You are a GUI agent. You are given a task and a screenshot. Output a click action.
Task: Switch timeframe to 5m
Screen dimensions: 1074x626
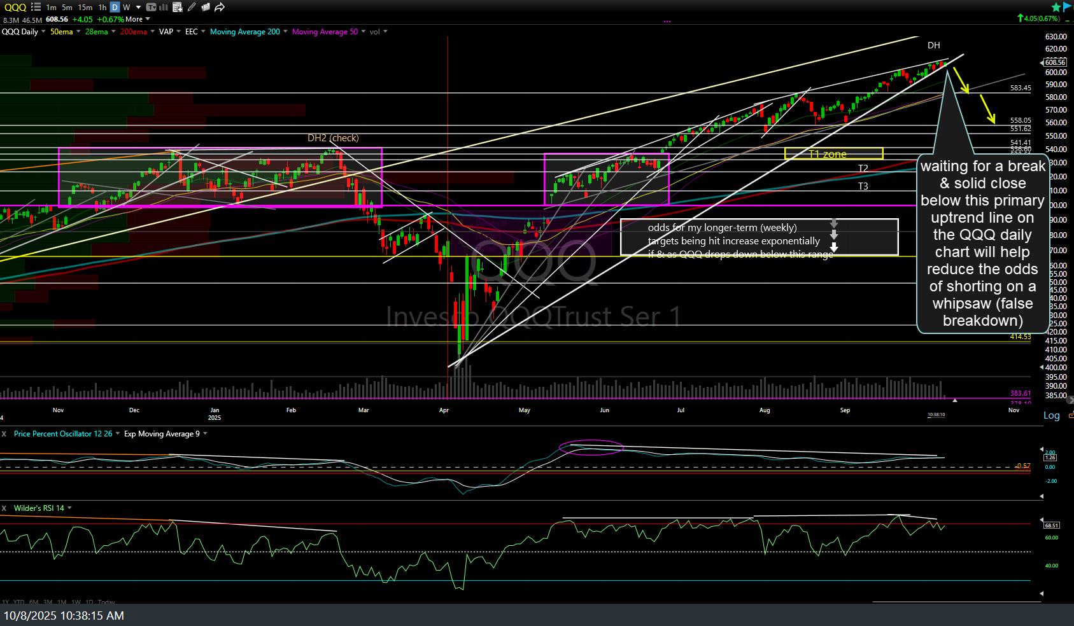click(67, 8)
